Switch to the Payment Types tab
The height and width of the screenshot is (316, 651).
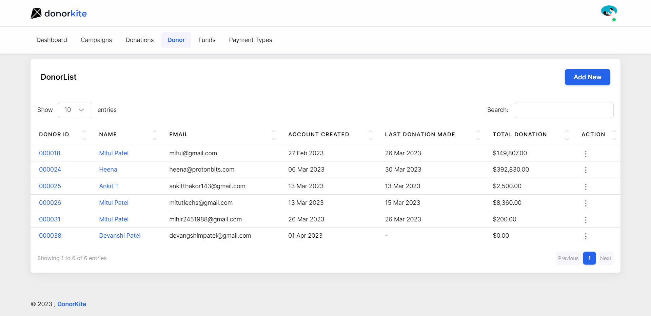pyautogui.click(x=250, y=40)
